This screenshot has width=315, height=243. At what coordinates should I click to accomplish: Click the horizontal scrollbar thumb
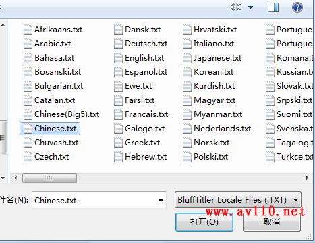[x=49, y=178]
